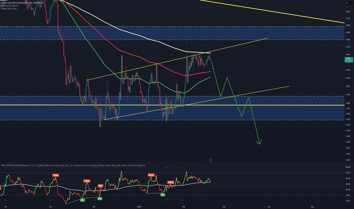
Task: Click the 3.94% price axis label
Action: point(348,108)
